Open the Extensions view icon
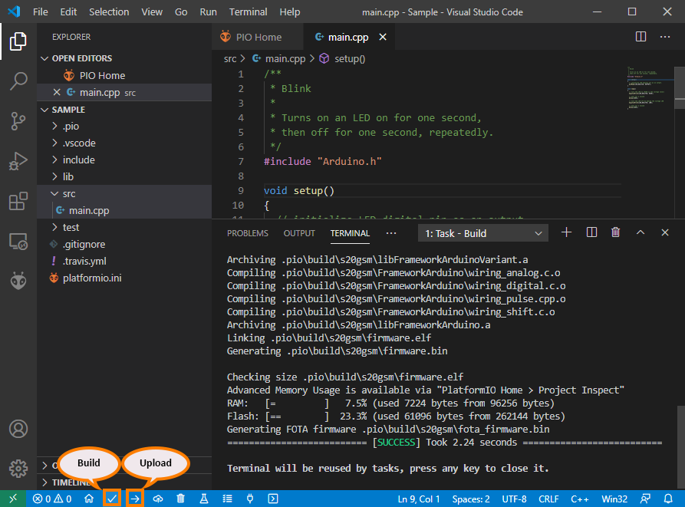 [18, 201]
